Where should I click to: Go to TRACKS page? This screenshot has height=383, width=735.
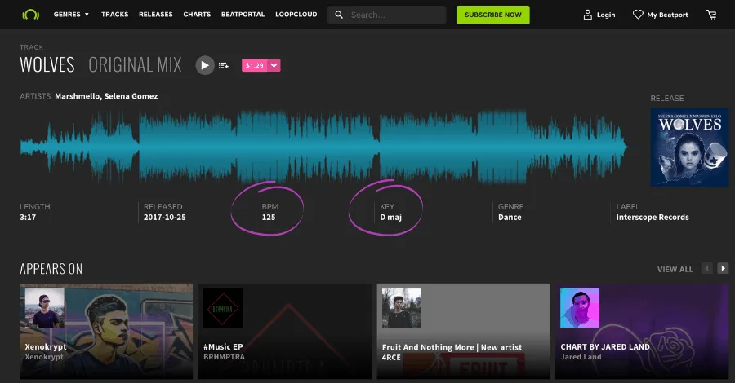(x=115, y=15)
